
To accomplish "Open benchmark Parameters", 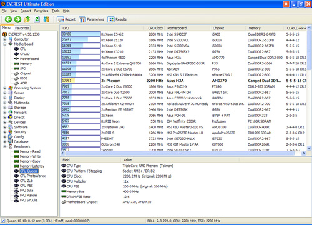I will (x=91, y=19).
